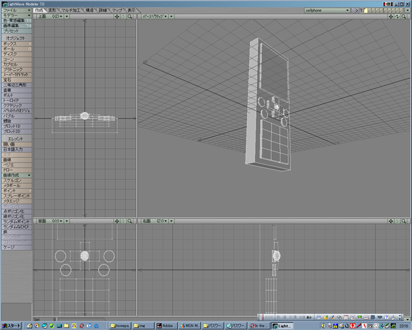Open the homepa... folder taskbar item

[x=120, y=325]
